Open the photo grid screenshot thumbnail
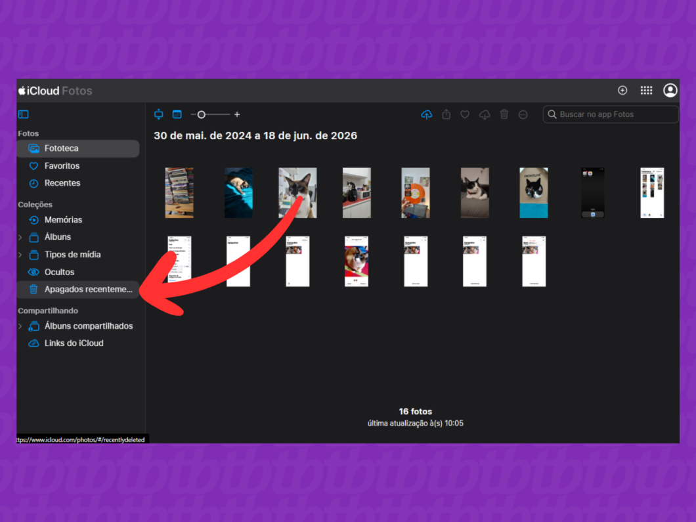Screen dimensions: 696x522 click(652, 192)
